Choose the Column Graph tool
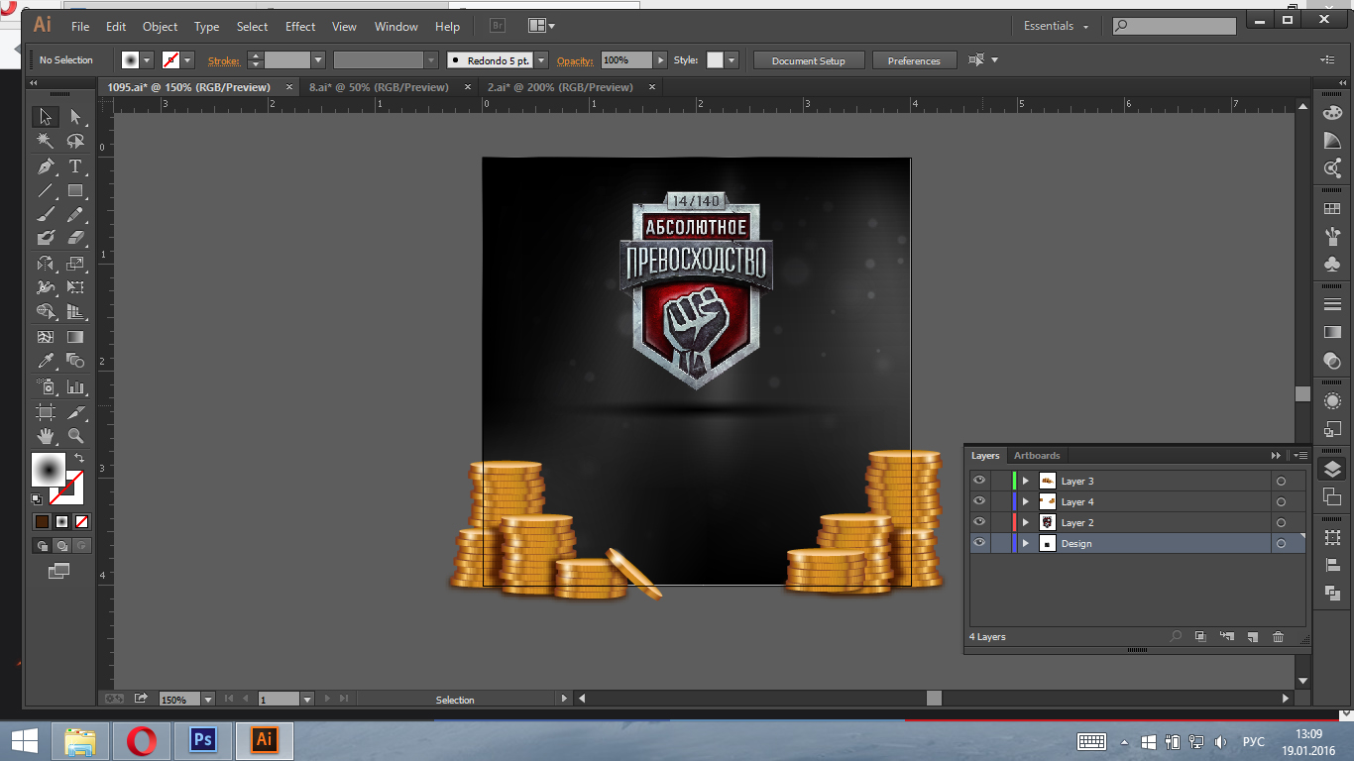 click(75, 386)
